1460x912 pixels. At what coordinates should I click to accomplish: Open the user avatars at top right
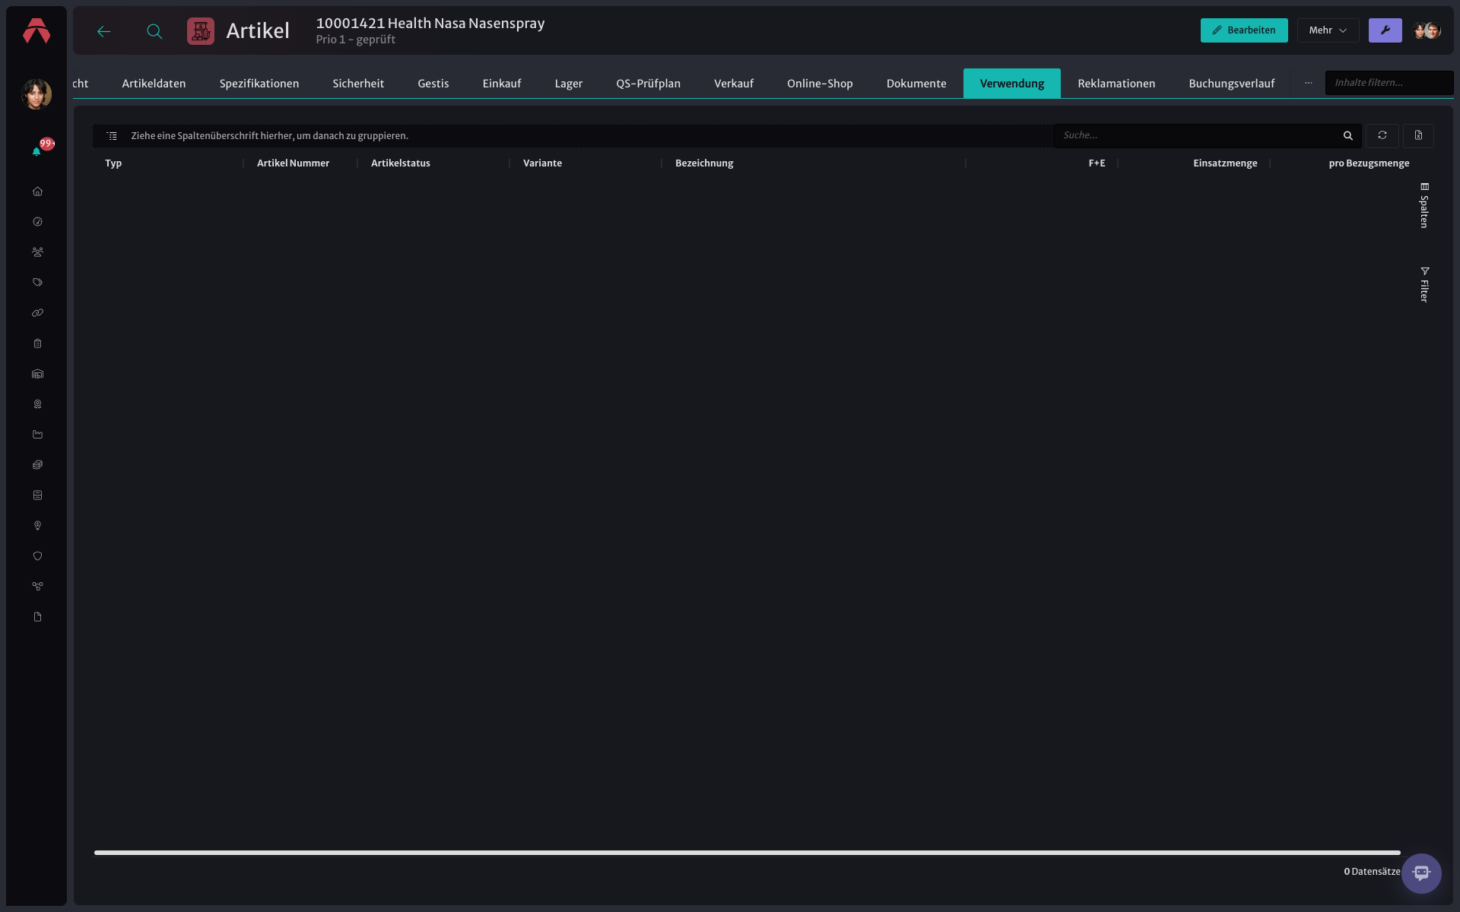pos(1427,30)
